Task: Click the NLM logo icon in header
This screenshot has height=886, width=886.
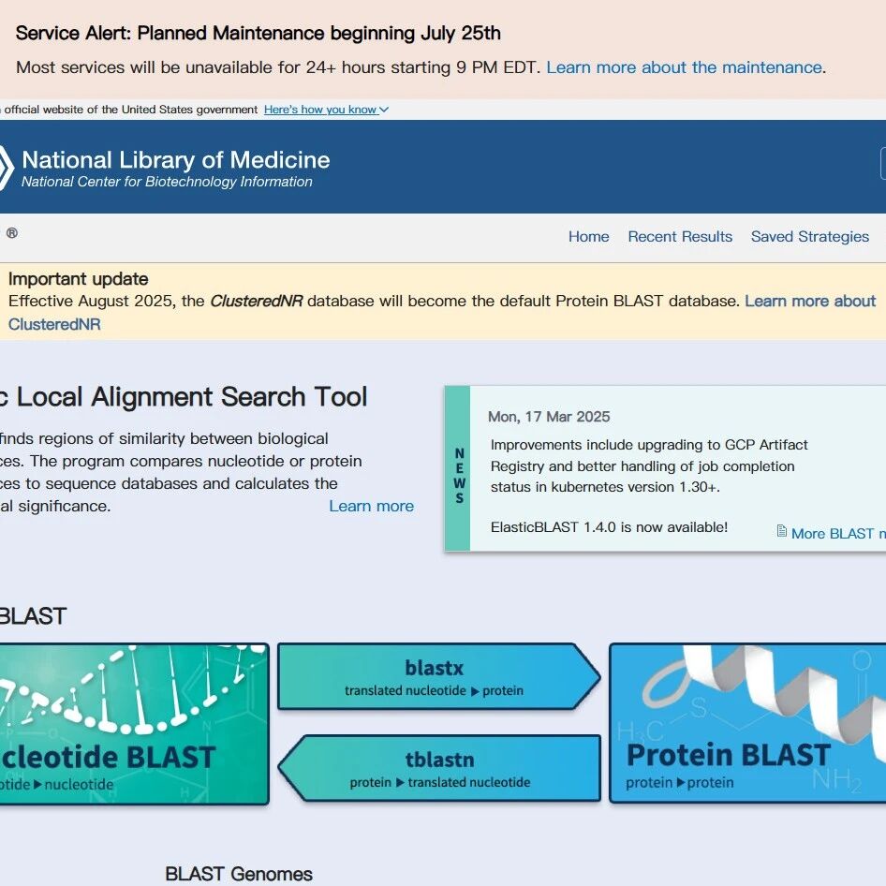Action: (x=6, y=169)
